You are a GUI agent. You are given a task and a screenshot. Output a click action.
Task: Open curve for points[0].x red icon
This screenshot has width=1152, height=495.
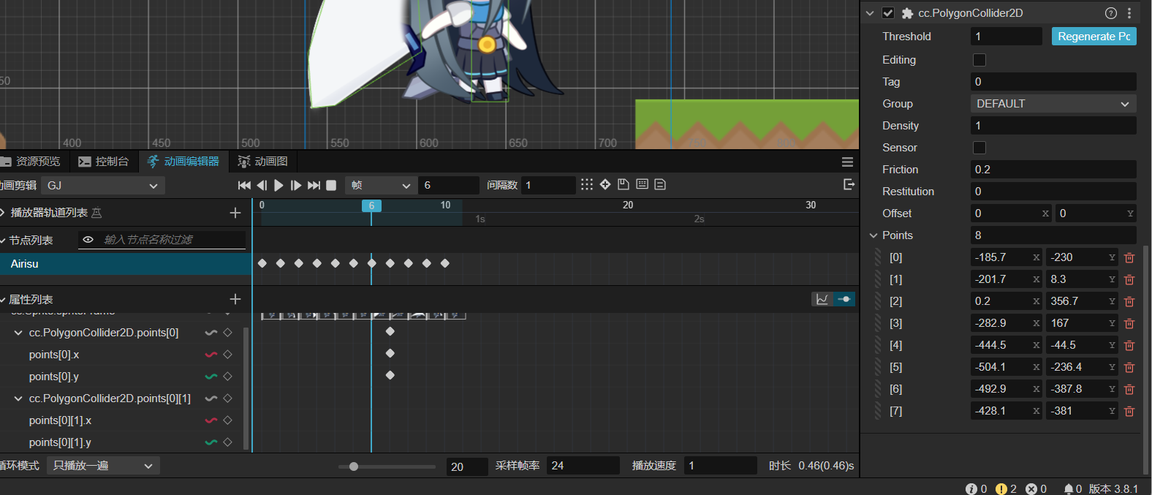coord(211,355)
